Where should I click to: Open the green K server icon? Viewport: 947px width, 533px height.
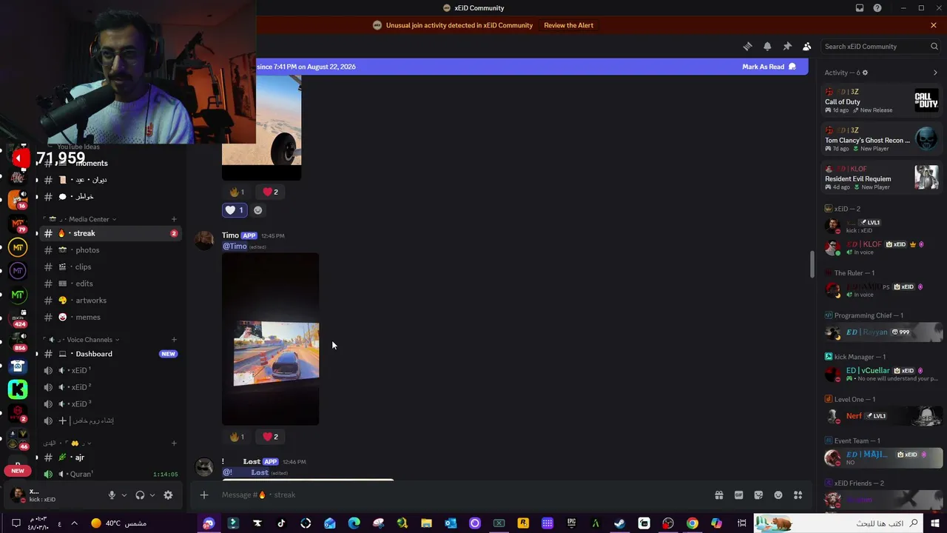pyautogui.click(x=18, y=389)
